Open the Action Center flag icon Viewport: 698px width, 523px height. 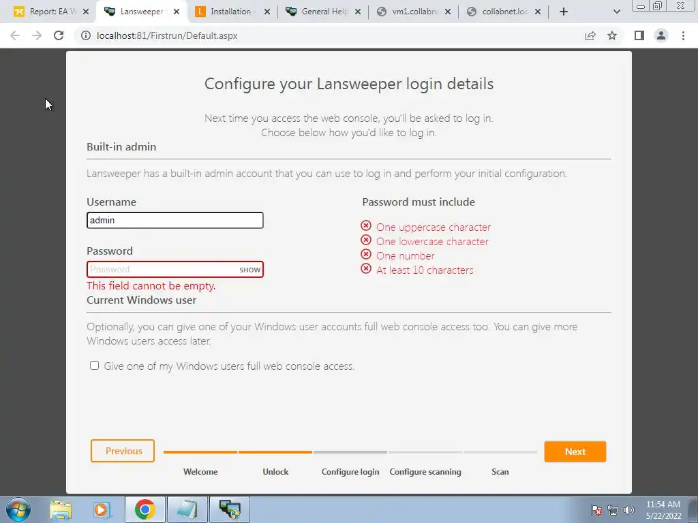[x=596, y=510]
